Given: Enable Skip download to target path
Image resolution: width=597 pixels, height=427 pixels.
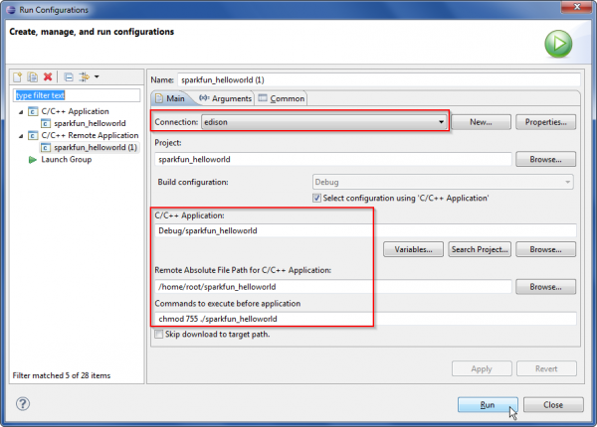Looking at the screenshot, I should (x=159, y=335).
